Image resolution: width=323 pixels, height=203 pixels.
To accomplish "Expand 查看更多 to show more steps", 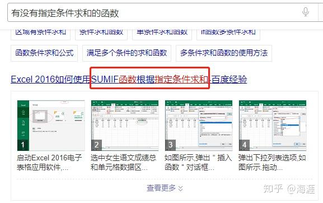I will click(x=165, y=188).
